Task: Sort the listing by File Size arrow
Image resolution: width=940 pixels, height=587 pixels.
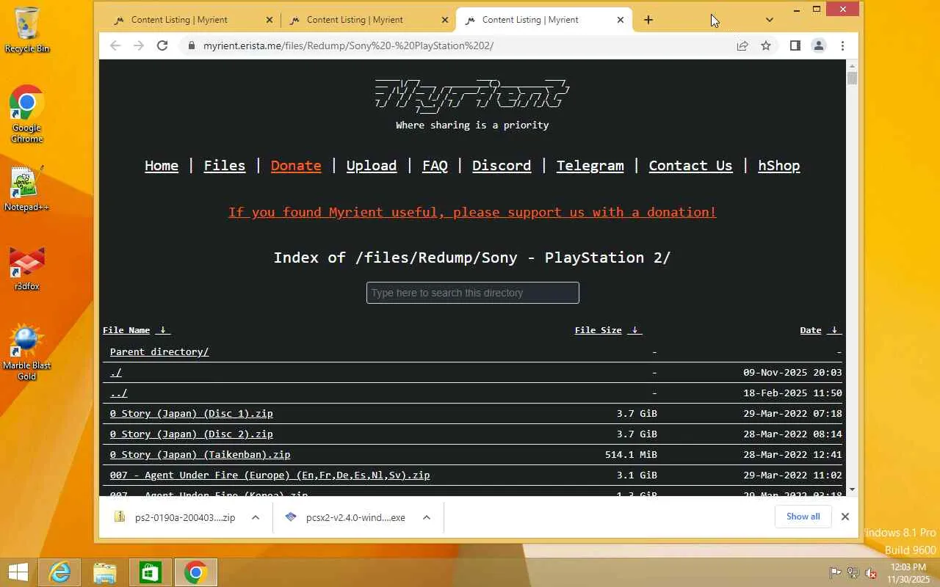Action: pyautogui.click(x=634, y=330)
